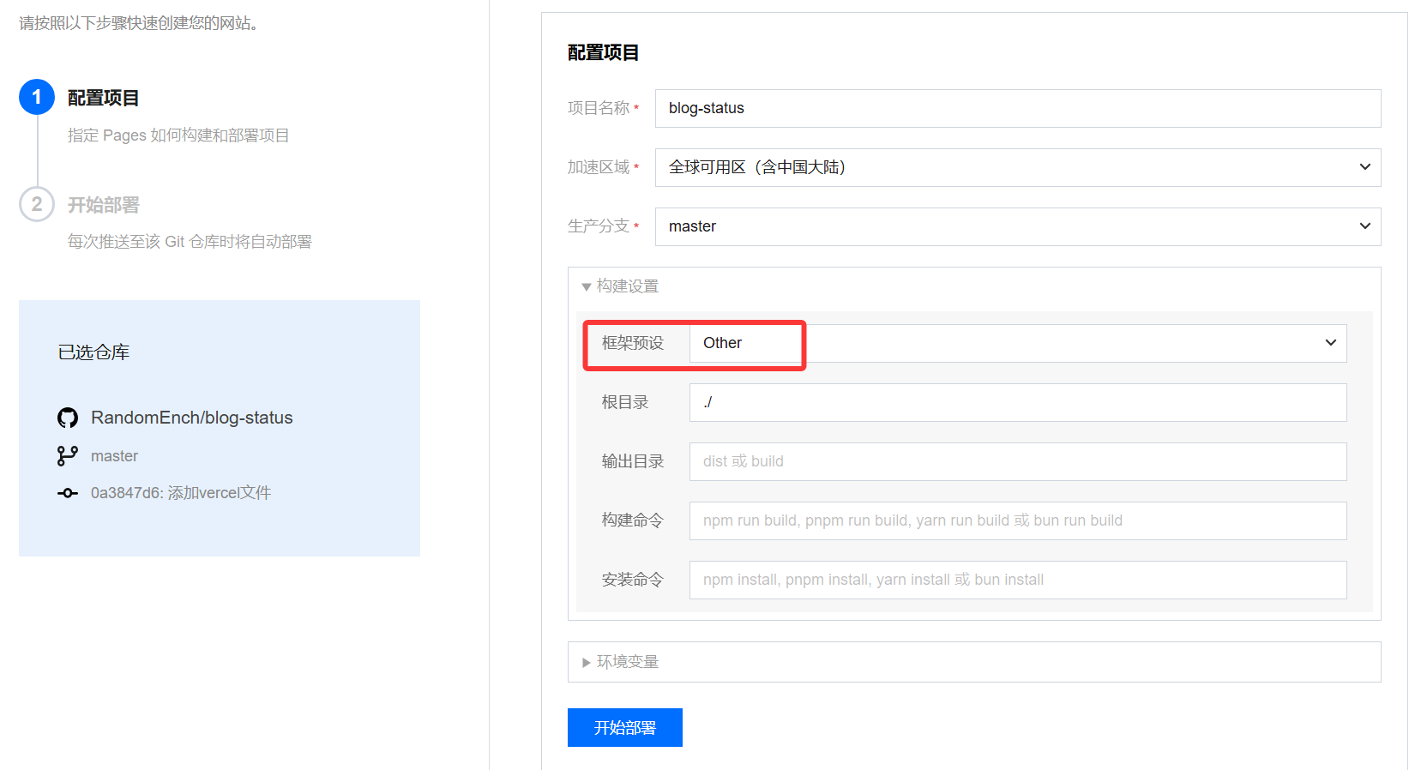This screenshot has width=1409, height=770.
Task: Click the GitHub logo icon beside RandomEnch/blog-status
Action: pyautogui.click(x=68, y=418)
